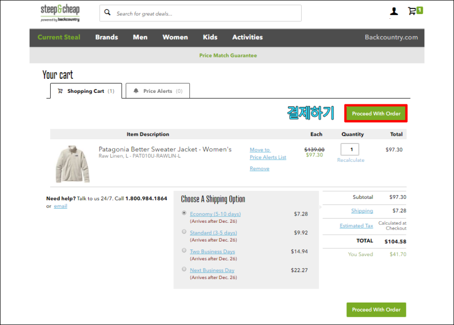
Task: Click the Steep & Cheap logo
Action: click(x=60, y=13)
